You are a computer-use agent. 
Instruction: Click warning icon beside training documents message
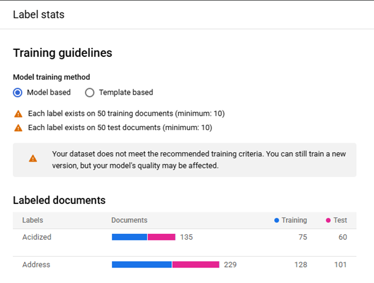click(x=18, y=113)
